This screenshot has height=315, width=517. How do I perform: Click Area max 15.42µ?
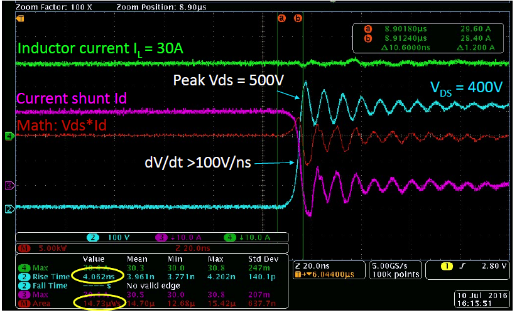click(x=221, y=304)
